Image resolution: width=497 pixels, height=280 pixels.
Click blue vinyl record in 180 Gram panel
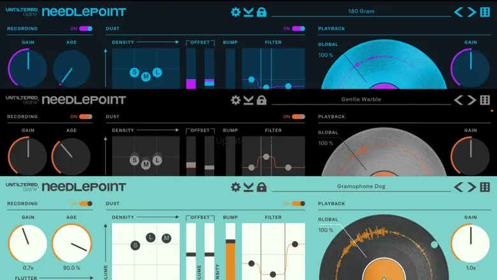[x=384, y=64]
